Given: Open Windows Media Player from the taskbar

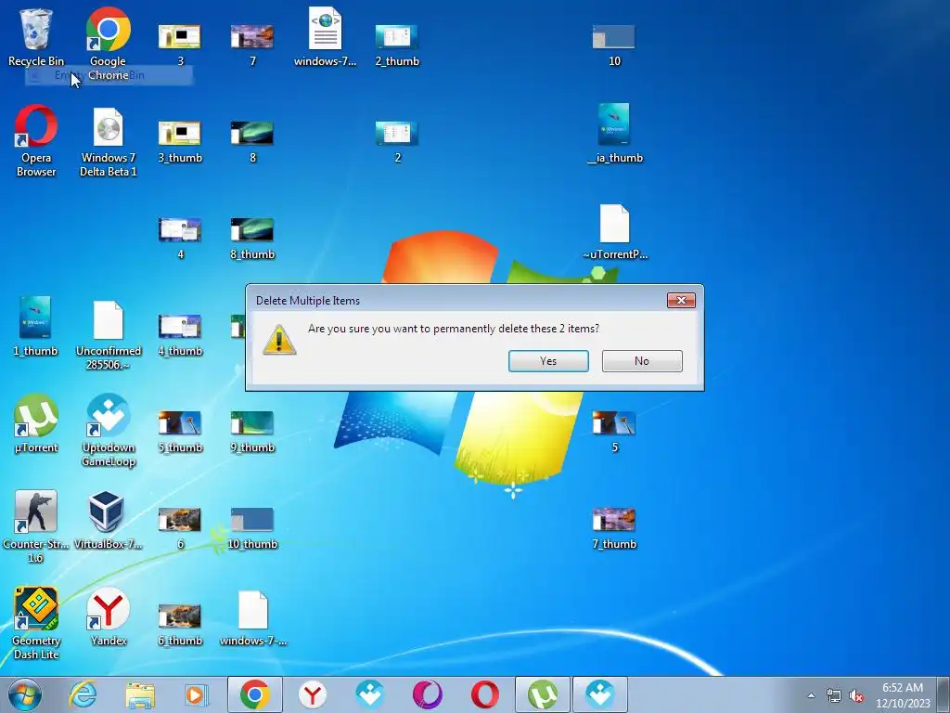Looking at the screenshot, I should (x=197, y=694).
